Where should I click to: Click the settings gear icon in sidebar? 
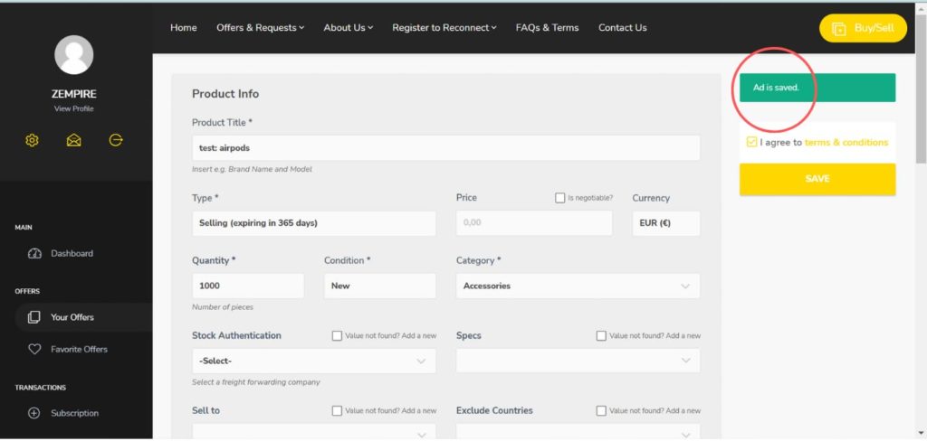pyautogui.click(x=33, y=140)
